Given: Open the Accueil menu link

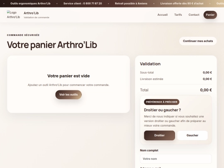Looking at the screenshot, I should (x=163, y=15).
